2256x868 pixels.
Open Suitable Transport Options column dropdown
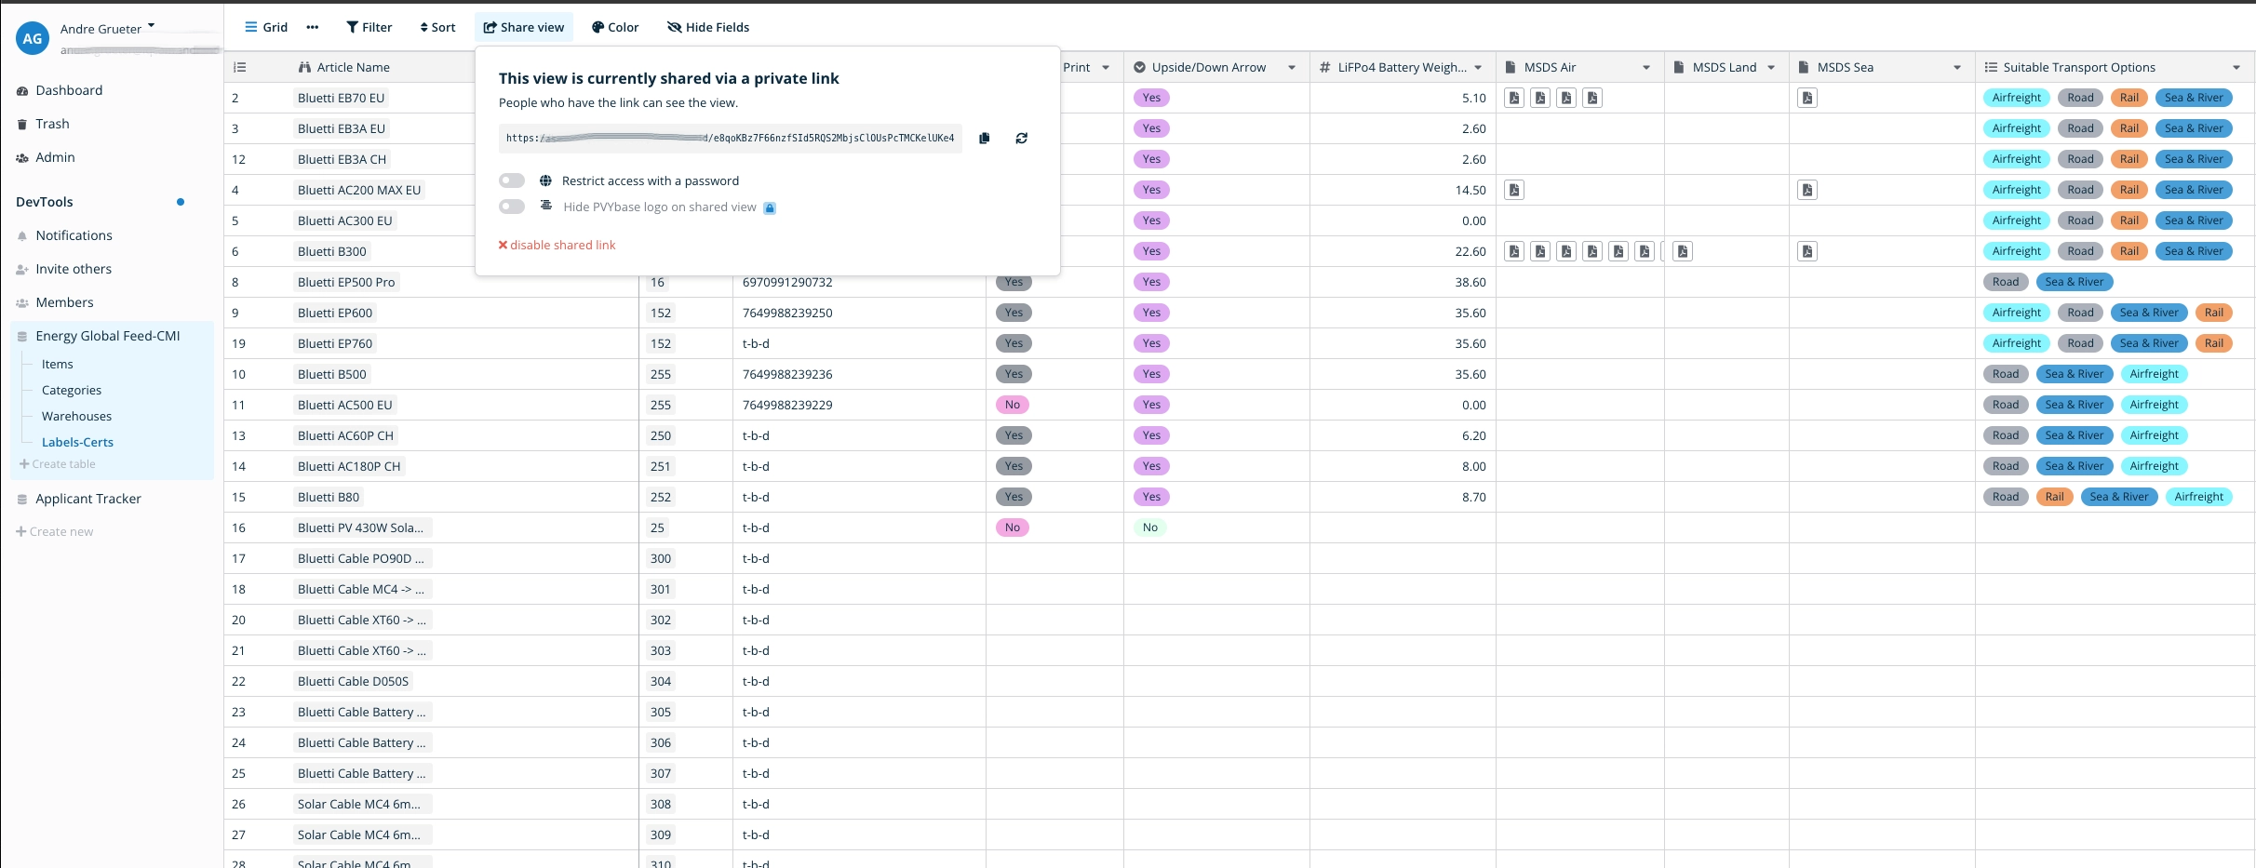coord(2236,67)
